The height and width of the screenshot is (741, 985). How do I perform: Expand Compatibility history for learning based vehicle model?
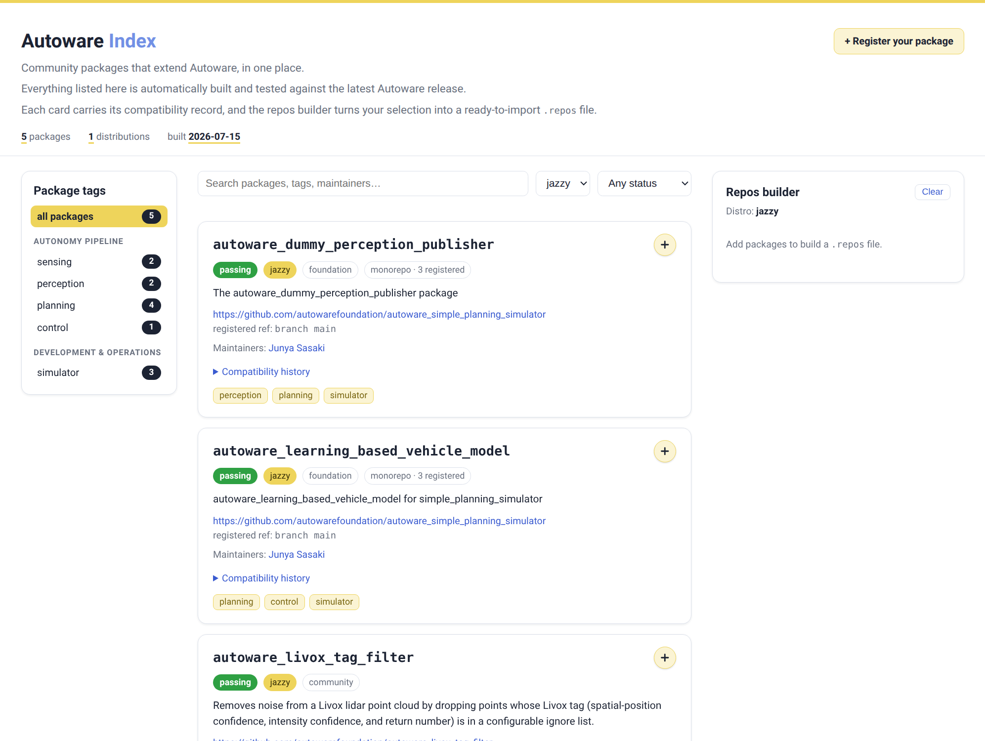261,578
